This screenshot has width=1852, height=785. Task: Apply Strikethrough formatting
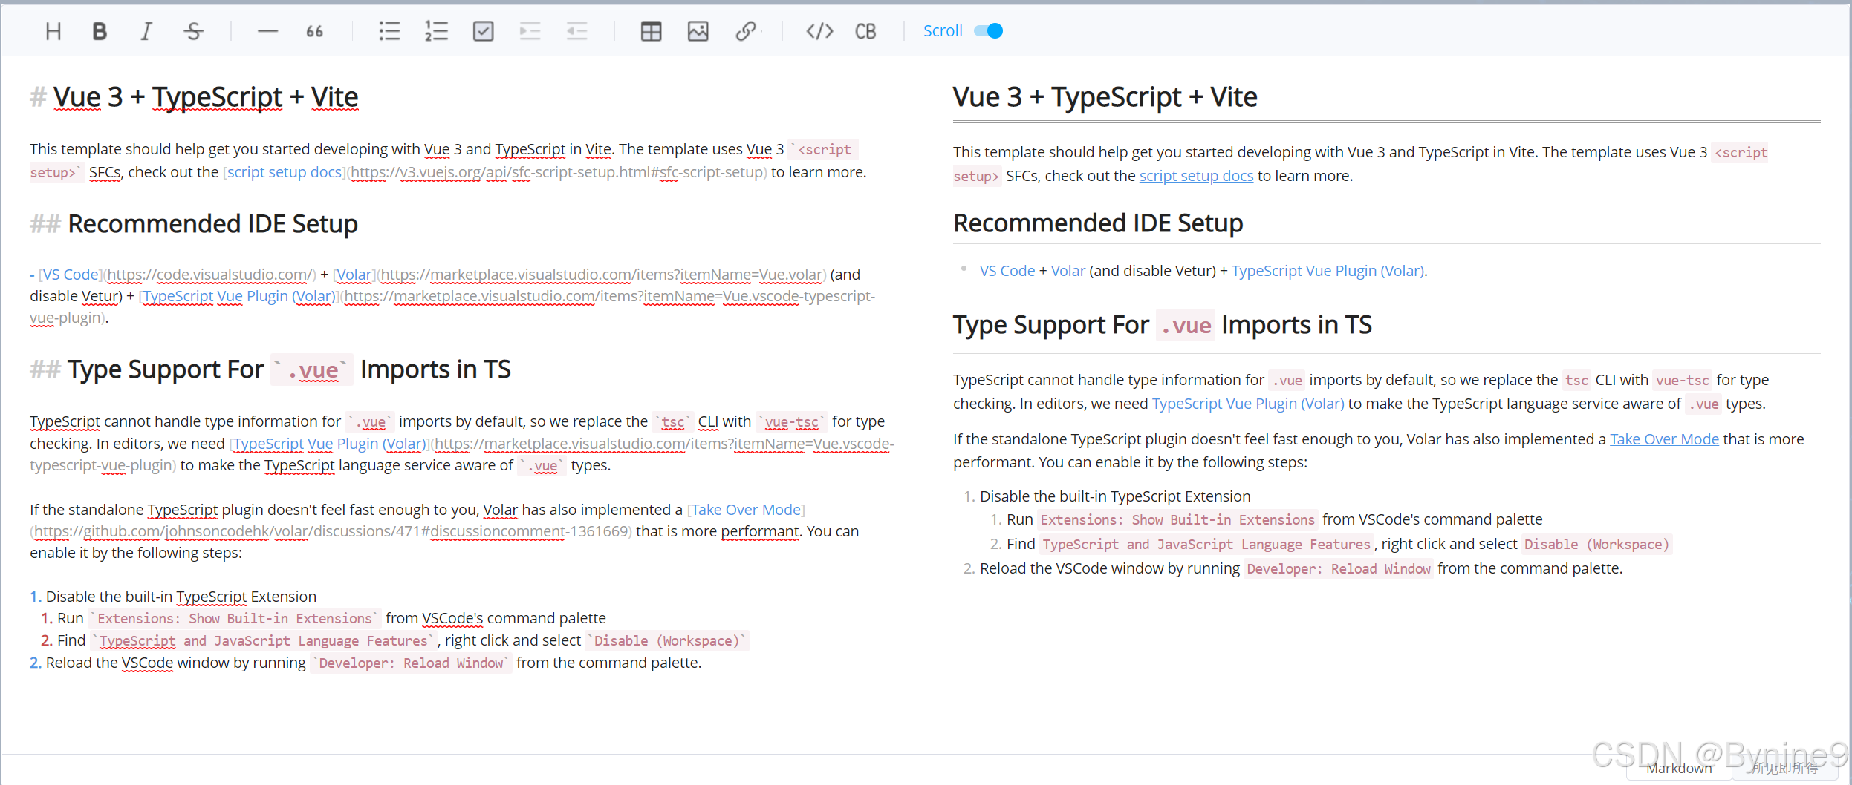click(x=192, y=30)
